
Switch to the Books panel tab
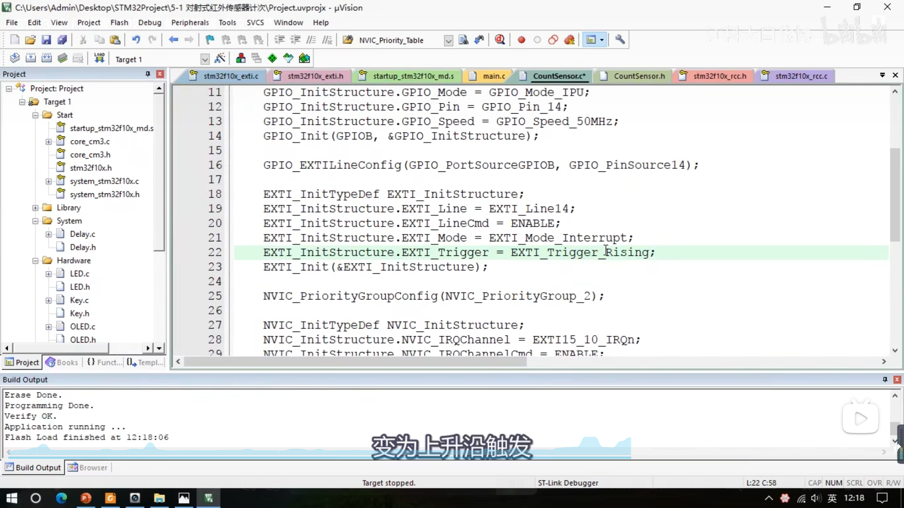[x=62, y=362]
